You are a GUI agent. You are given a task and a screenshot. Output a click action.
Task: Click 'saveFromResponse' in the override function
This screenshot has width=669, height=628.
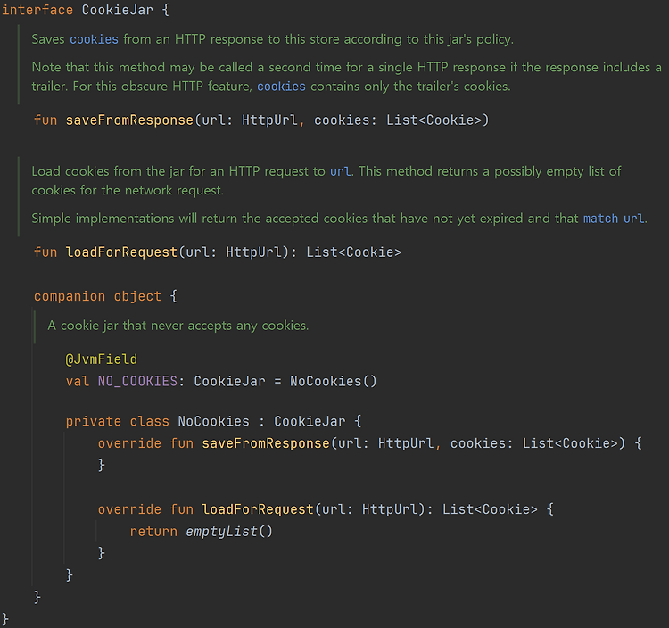point(266,443)
